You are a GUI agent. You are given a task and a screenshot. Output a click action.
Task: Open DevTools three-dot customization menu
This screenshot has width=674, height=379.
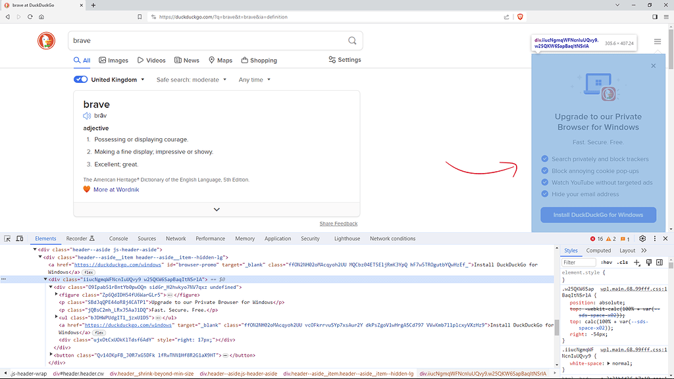pos(655,238)
